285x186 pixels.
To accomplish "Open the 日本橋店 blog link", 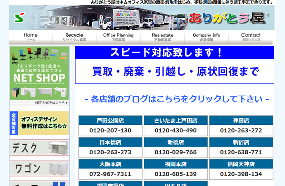I will click(110, 142).
